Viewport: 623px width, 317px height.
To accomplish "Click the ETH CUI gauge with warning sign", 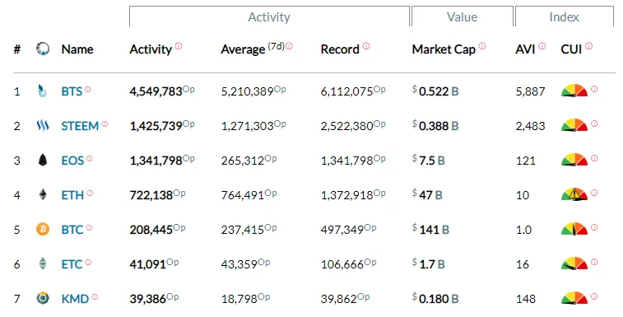I will (x=574, y=194).
